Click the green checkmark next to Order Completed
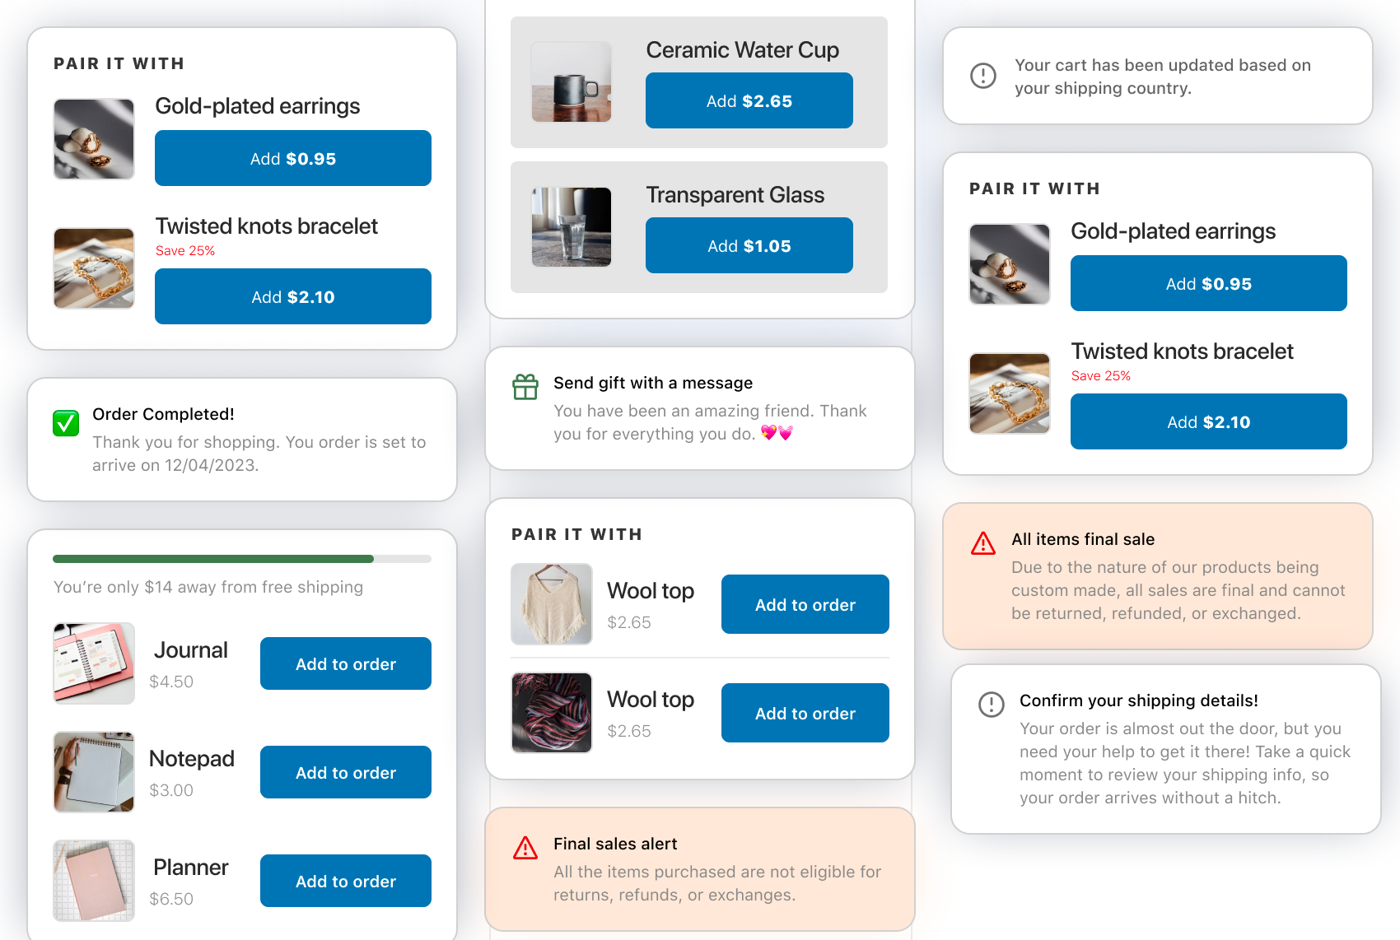This screenshot has height=940, width=1400. coord(66,423)
